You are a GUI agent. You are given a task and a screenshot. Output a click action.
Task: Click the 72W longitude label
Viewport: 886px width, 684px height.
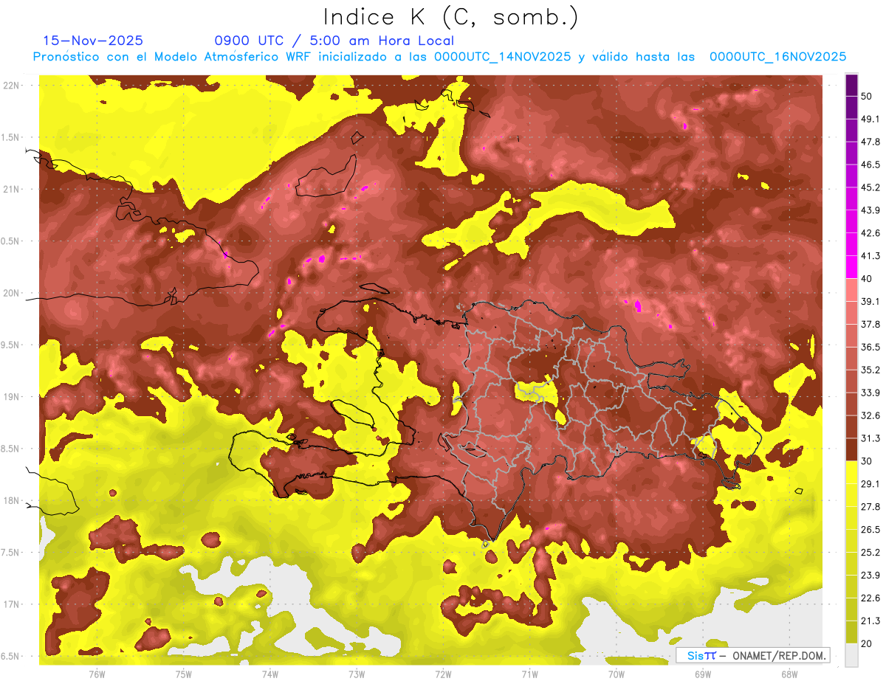coord(443,674)
